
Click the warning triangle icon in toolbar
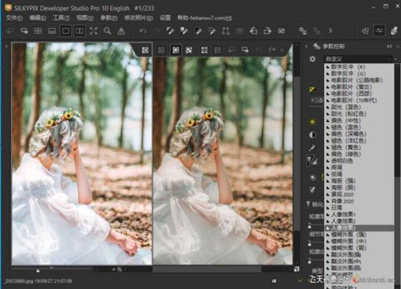120,31
